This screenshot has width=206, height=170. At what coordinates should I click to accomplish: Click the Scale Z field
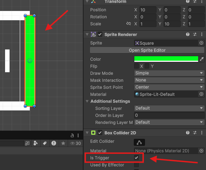pos(196,24)
